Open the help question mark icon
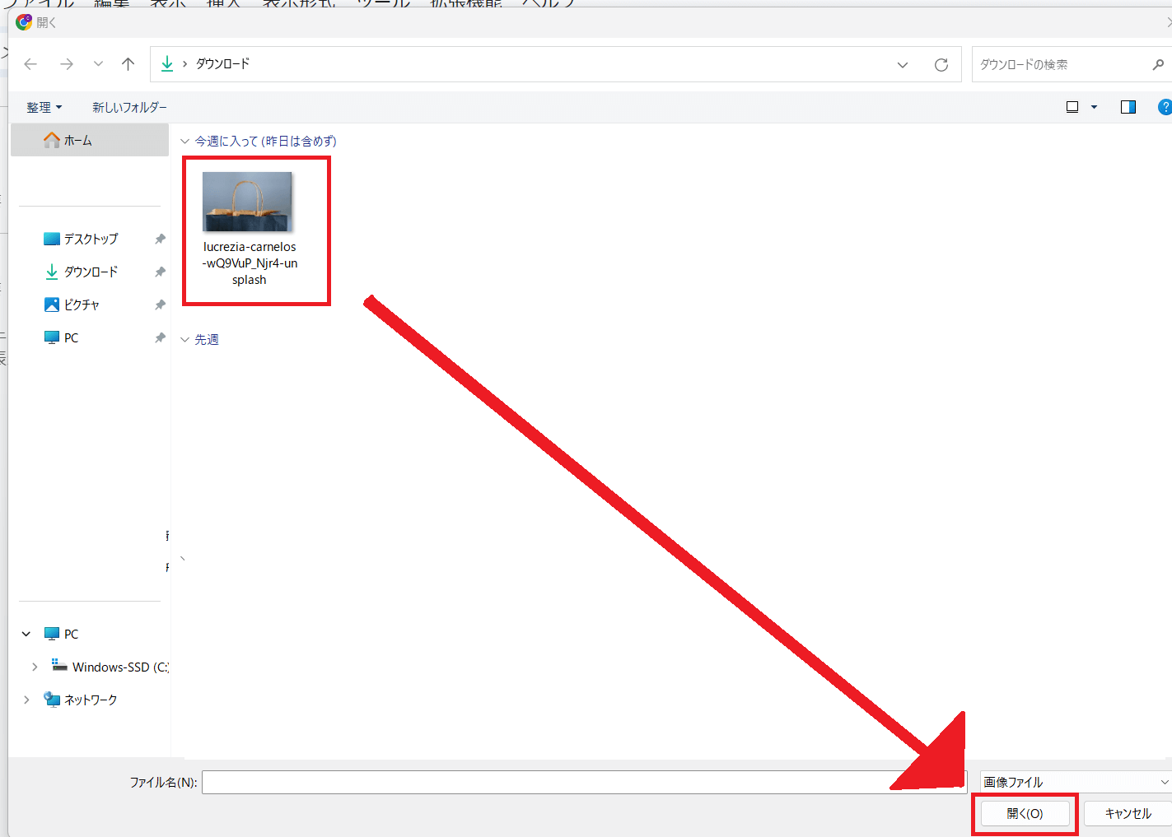The image size is (1172, 837). click(1164, 107)
